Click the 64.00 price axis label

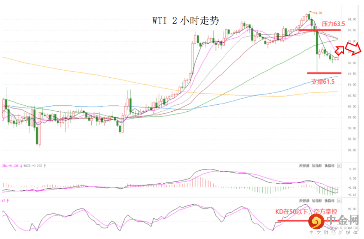[352, 19]
